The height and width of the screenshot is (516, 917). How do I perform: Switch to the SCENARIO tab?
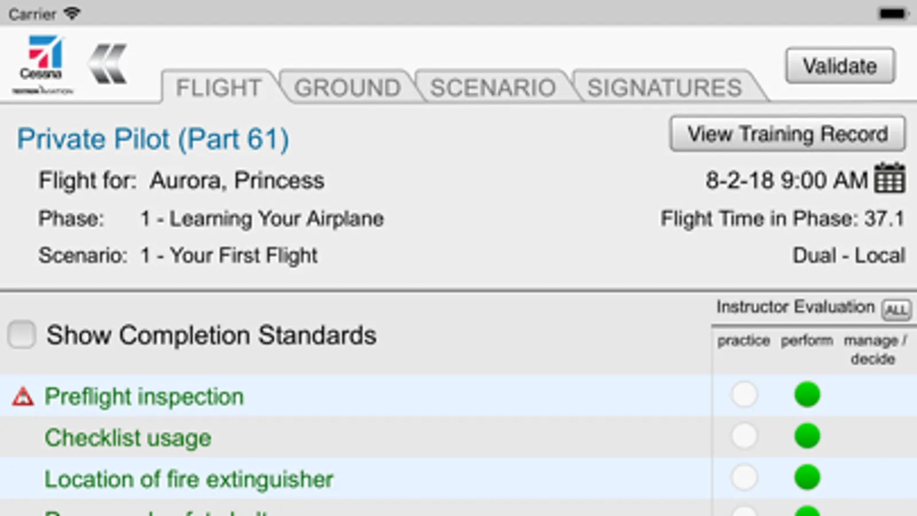point(493,88)
